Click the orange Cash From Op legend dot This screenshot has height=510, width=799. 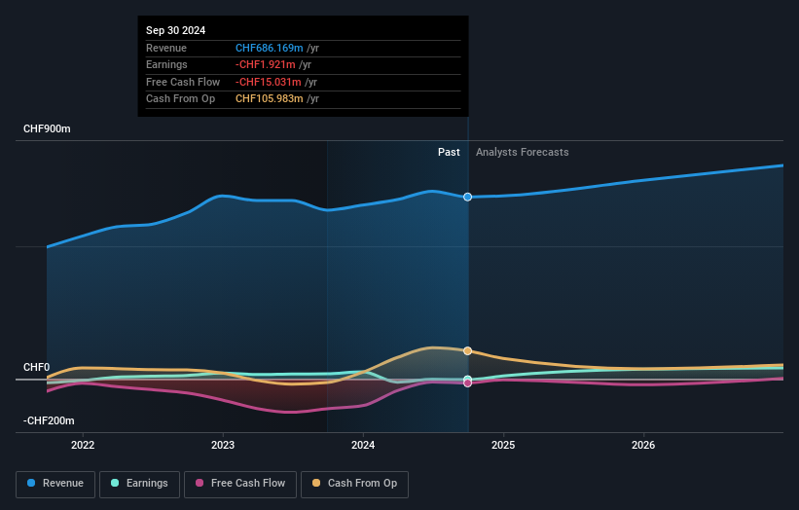pos(316,483)
